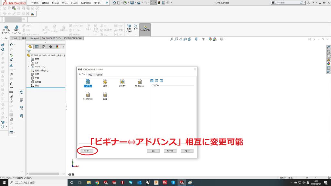Screen dimensions: 331x186
Task: Expand the 参照ジオメトリ dropdown arrow
Action: click(129, 35)
